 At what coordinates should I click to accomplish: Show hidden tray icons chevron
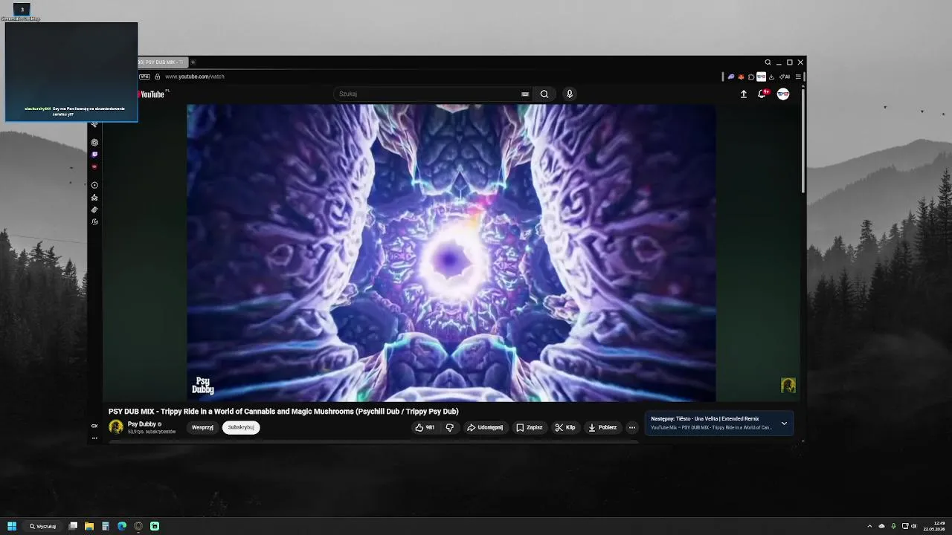[869, 526]
